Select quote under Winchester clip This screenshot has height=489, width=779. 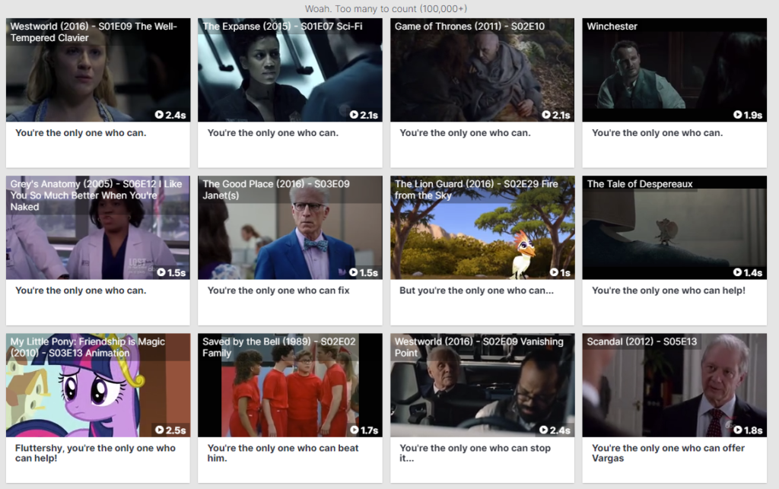[657, 133]
